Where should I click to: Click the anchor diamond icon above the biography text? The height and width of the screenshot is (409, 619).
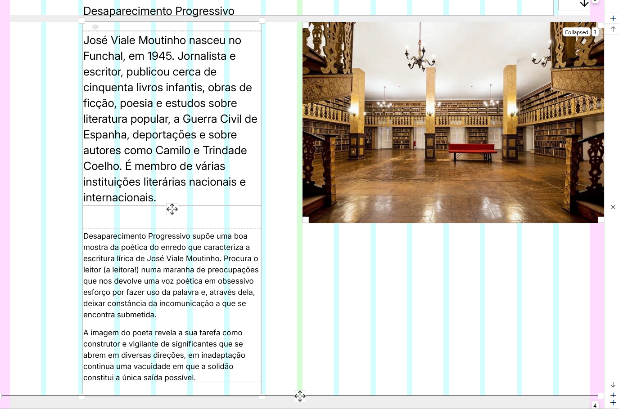[x=95, y=27]
